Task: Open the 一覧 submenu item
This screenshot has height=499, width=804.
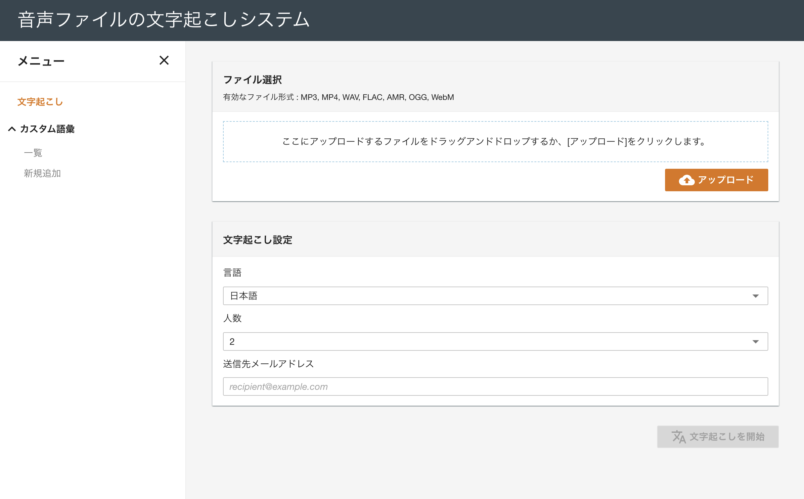Action: point(33,153)
